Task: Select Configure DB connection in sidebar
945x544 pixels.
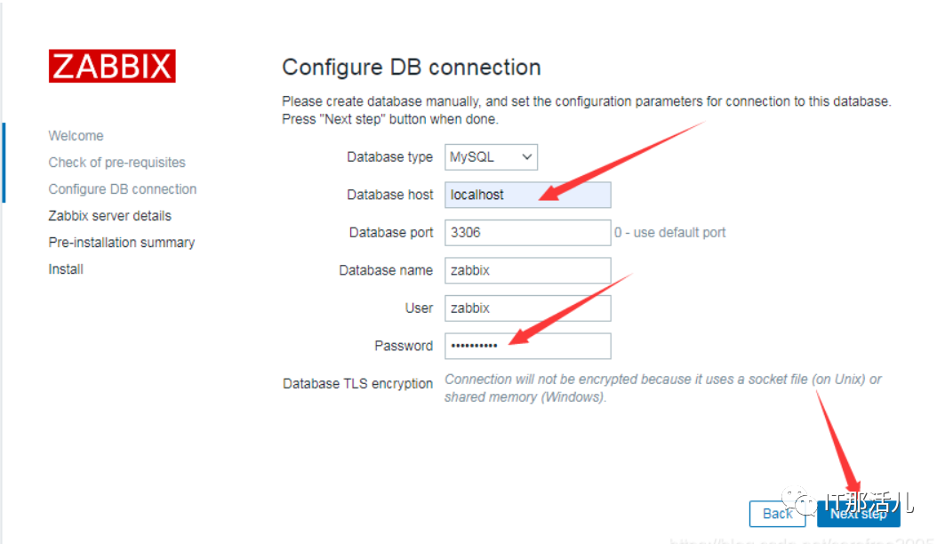Action: (122, 189)
